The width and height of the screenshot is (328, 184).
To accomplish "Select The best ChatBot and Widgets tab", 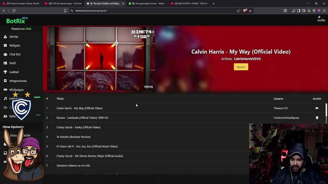I will click(x=105, y=4).
